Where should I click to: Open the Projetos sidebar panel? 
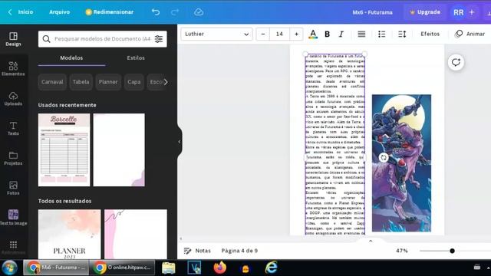point(13,159)
